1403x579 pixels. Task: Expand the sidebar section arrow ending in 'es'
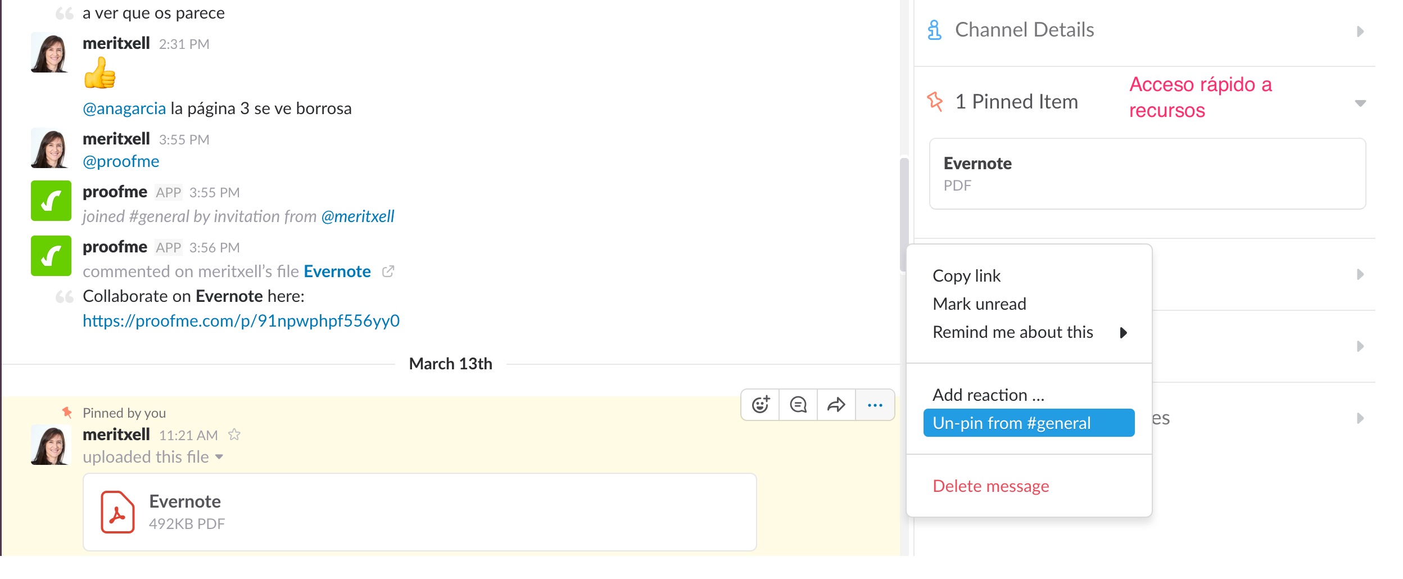[x=1360, y=418]
